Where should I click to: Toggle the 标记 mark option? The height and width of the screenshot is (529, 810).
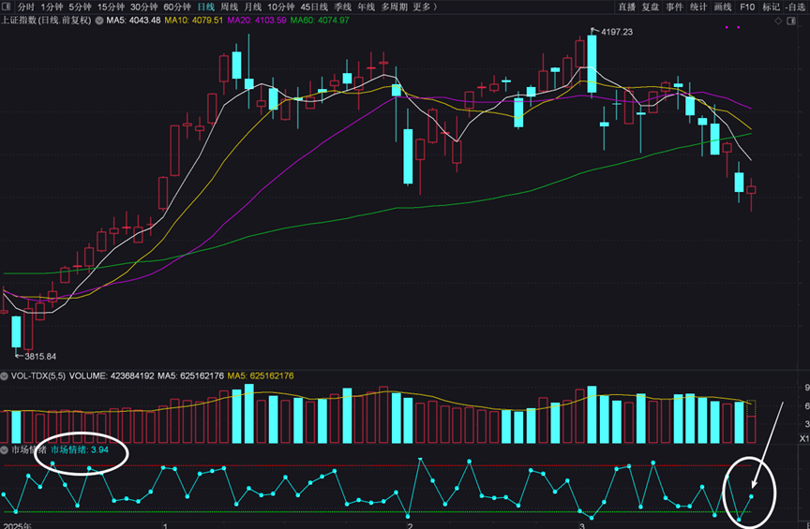[x=771, y=7]
